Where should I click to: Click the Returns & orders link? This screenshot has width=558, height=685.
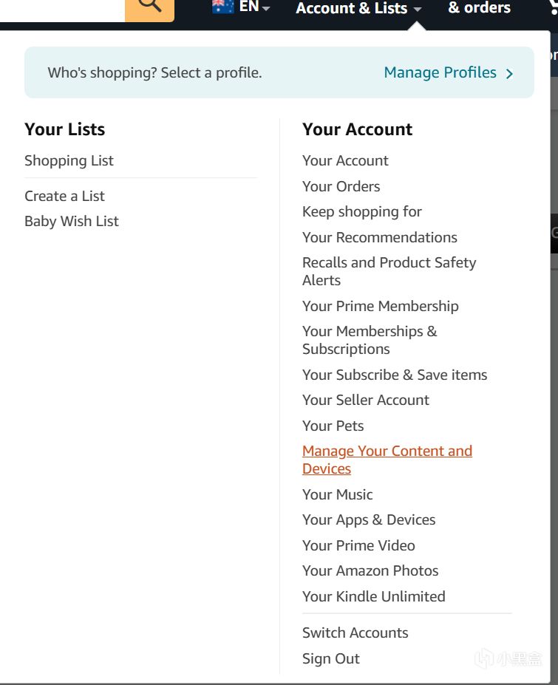pos(479,8)
